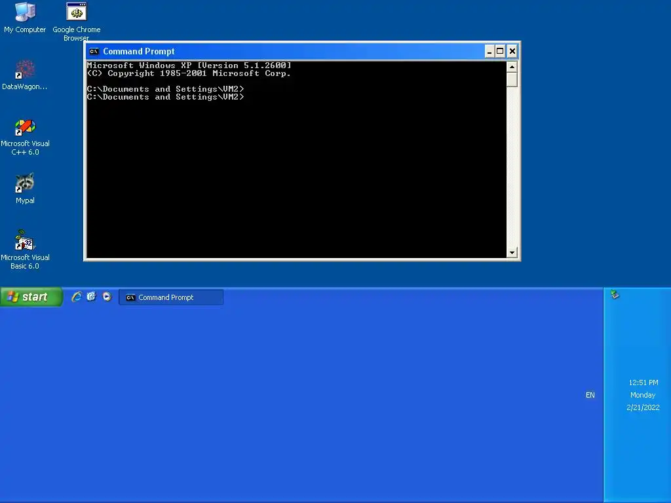Select the Microsoft Visual Basic 6.0 icon
671x503 pixels.
[25, 250]
